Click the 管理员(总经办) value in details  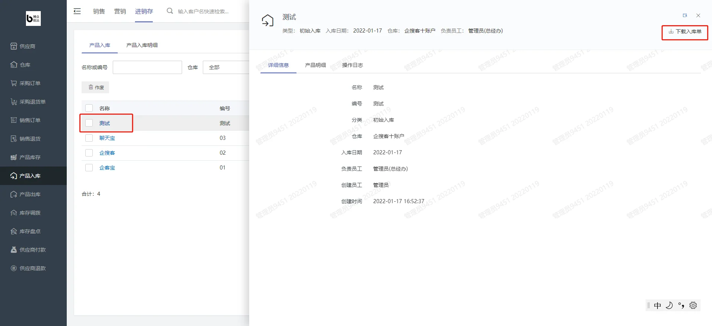click(x=390, y=169)
